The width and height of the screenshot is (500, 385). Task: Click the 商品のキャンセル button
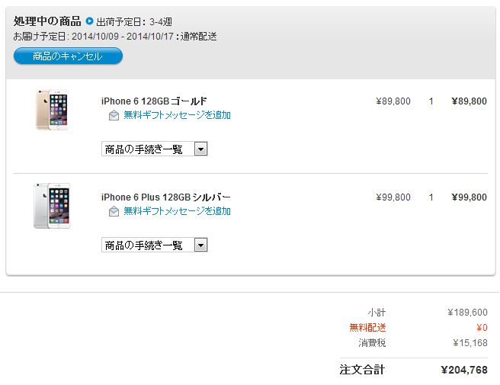pos(68,56)
